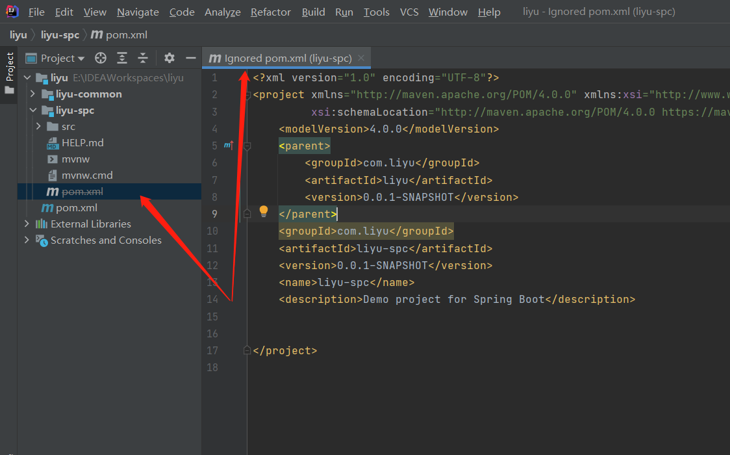Hide the Project tool window

coord(191,58)
